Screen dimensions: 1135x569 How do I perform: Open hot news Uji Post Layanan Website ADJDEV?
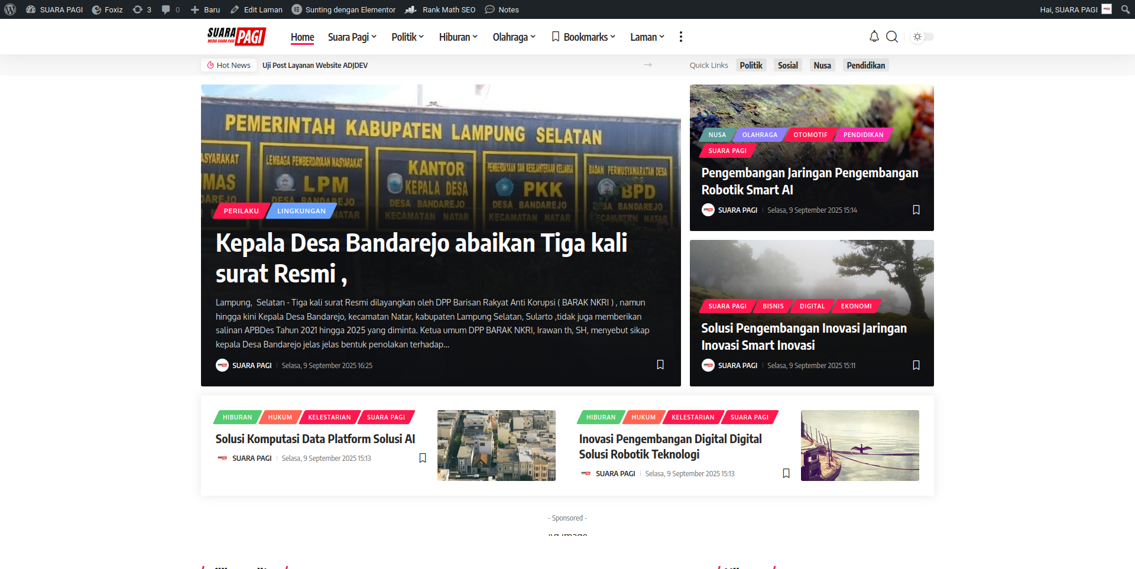click(315, 65)
